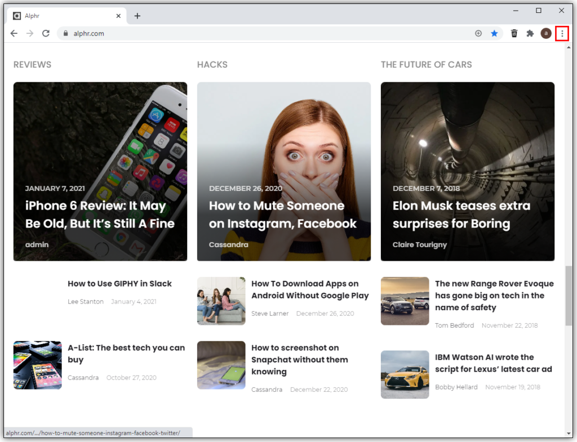
Task: Reload the page with the refresh icon
Action: pos(46,33)
